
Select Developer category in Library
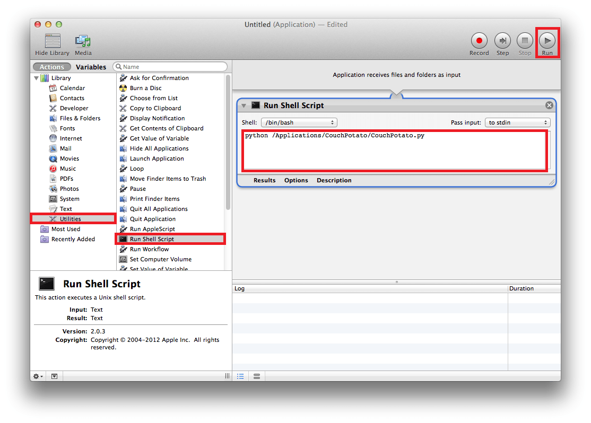pyautogui.click(x=74, y=108)
